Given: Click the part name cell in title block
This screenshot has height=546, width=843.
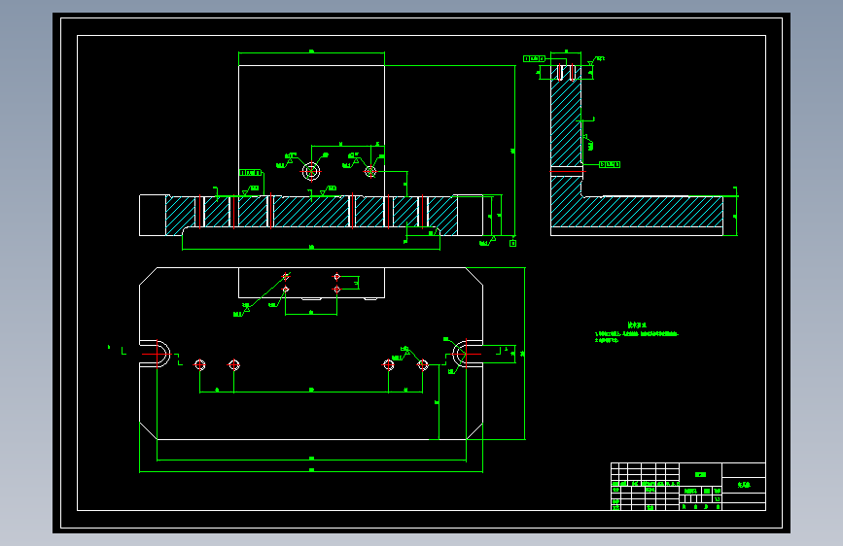Looking at the screenshot, I should 744,484.
